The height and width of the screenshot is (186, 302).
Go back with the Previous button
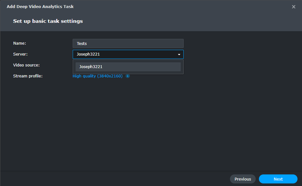[243, 179]
